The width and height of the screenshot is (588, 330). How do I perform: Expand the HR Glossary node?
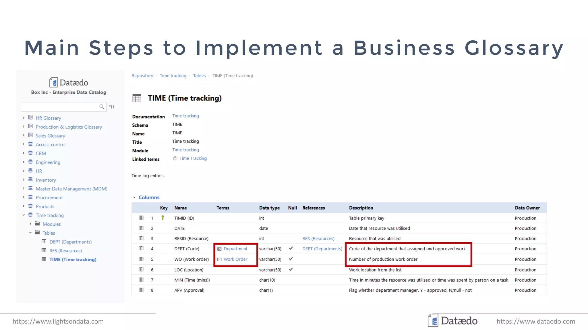(x=24, y=118)
